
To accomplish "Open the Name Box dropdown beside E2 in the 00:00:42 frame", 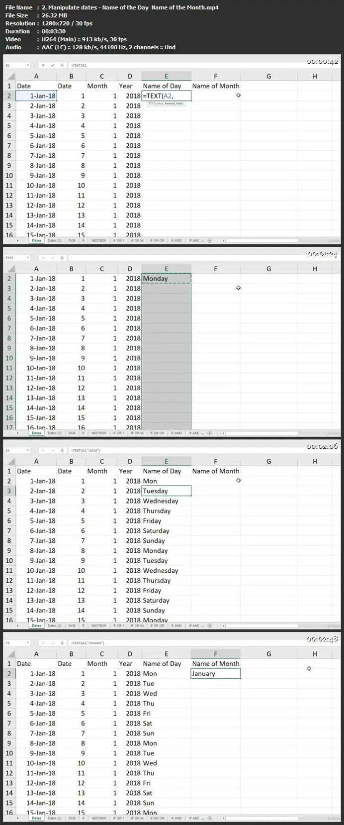I will 28,65.
